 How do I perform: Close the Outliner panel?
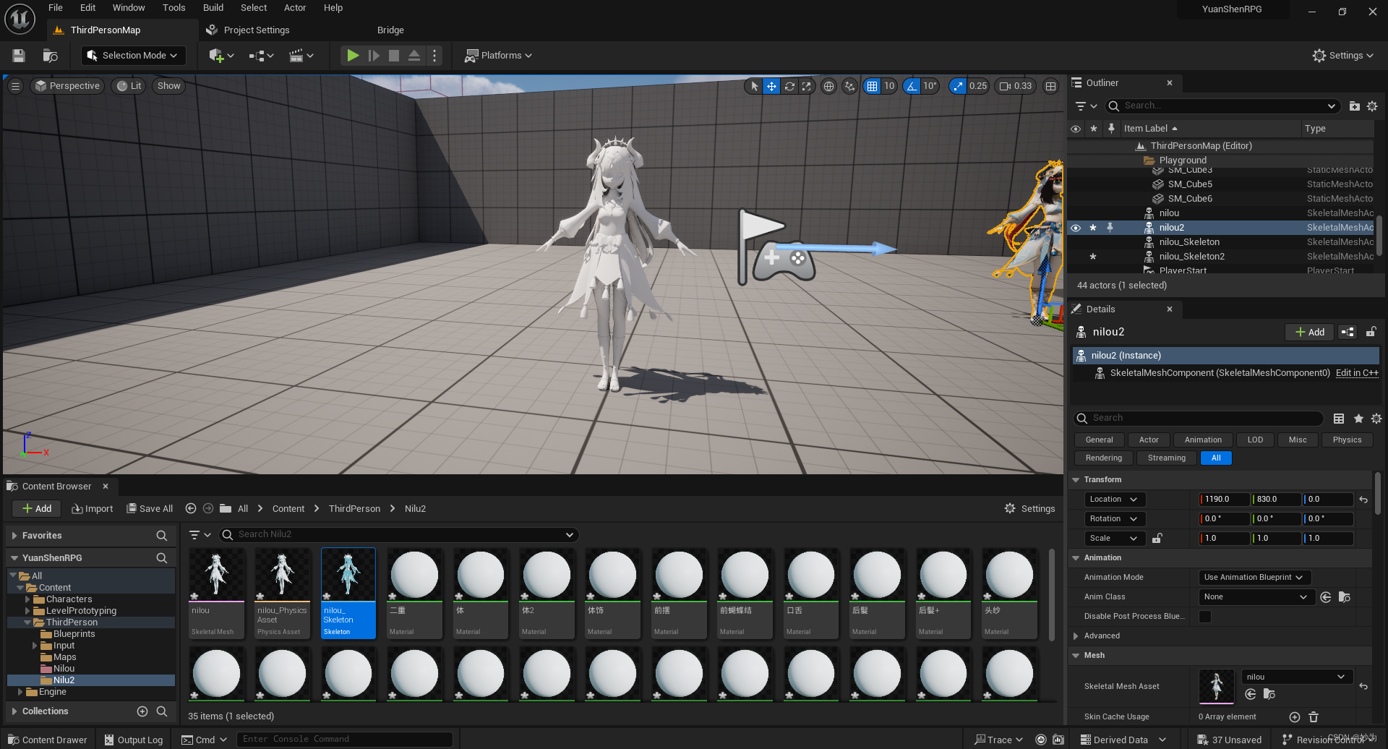(x=1170, y=83)
